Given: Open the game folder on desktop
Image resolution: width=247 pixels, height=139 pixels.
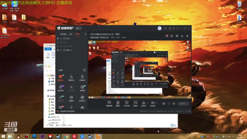Looking at the screenshot, I should point(14,19).
